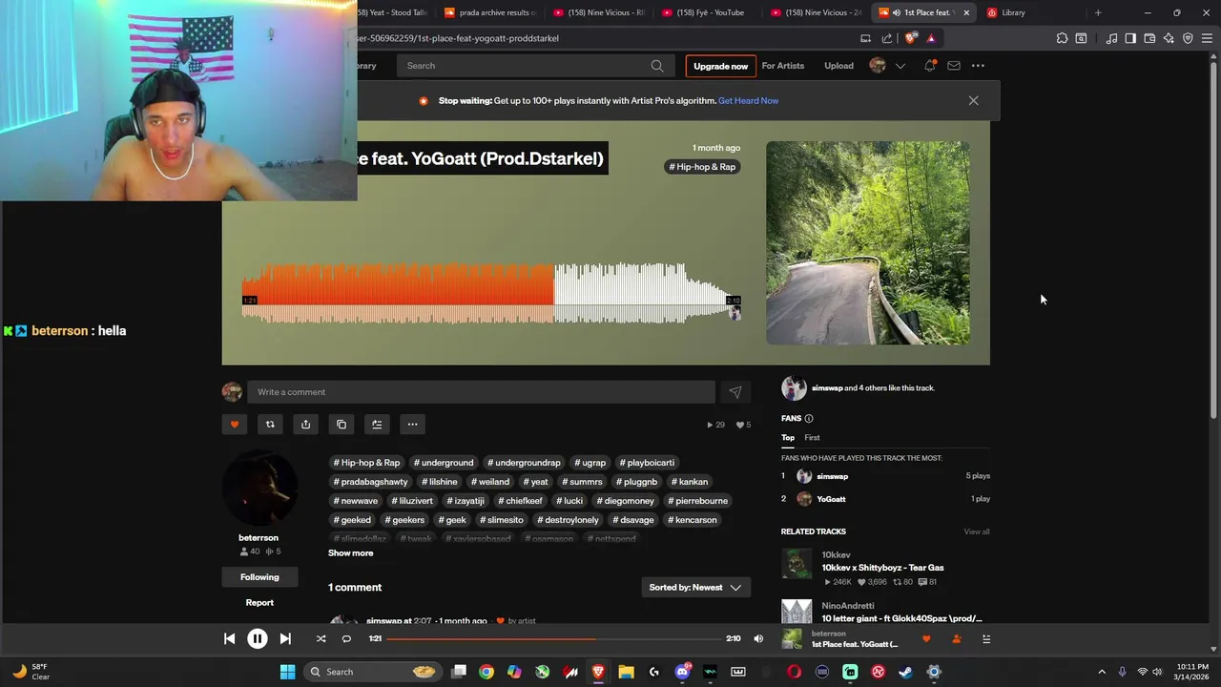This screenshot has height=687, width=1221.
Task: Open the info icon beside FANS
Action: point(809,419)
